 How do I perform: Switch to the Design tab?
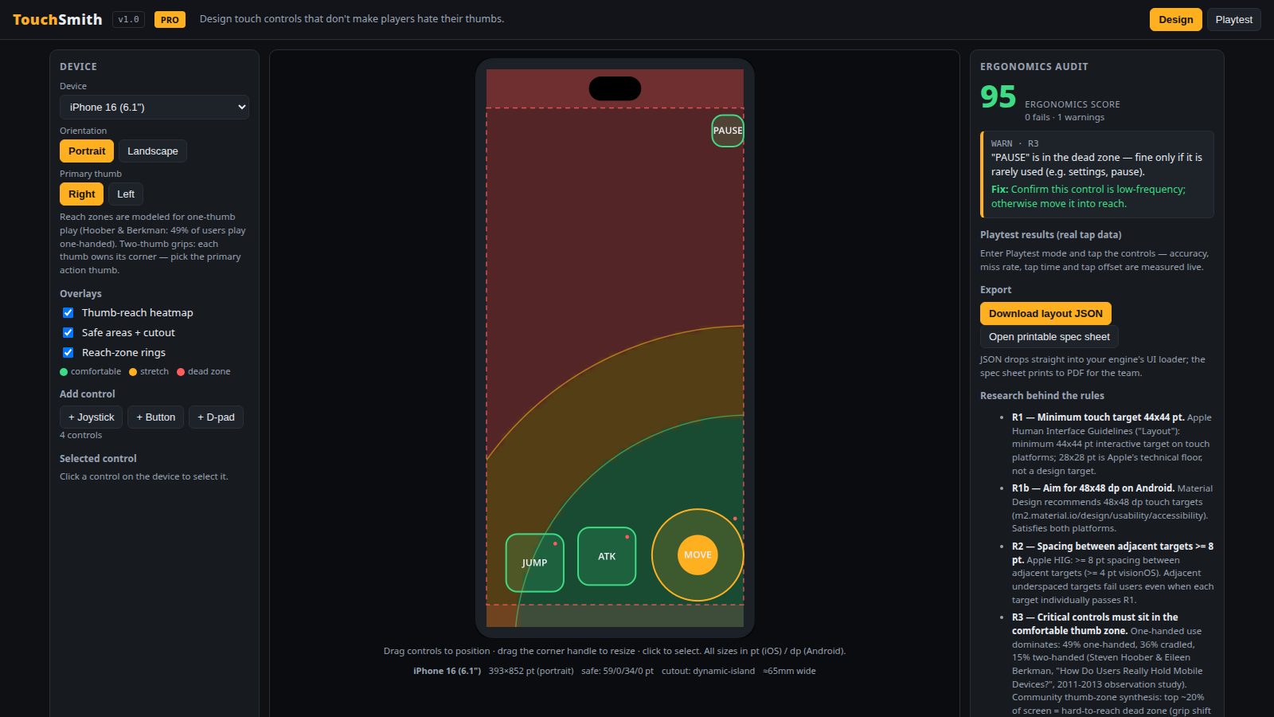coord(1176,19)
